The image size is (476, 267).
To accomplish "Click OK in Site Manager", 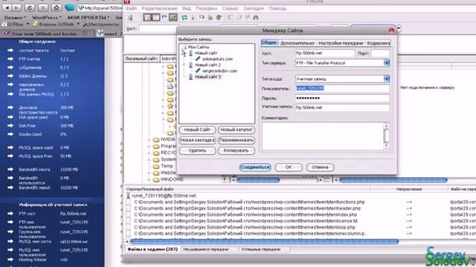I will tap(289, 167).
